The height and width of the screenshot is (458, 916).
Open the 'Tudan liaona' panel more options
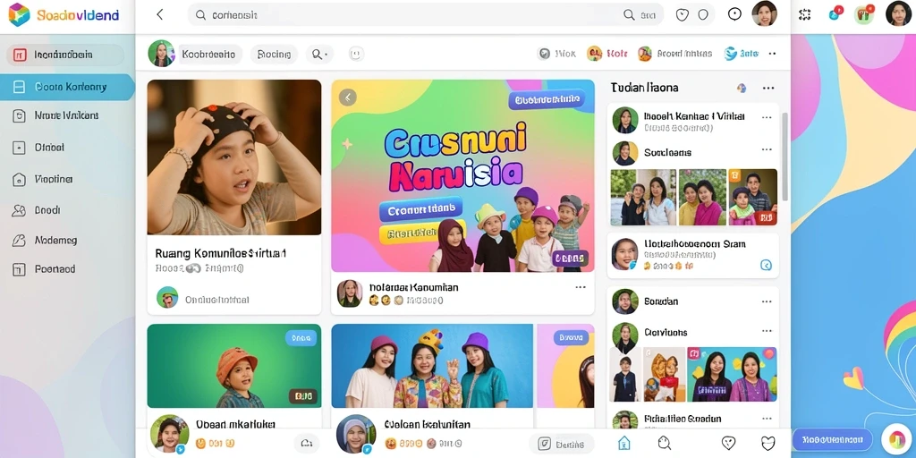tap(768, 89)
